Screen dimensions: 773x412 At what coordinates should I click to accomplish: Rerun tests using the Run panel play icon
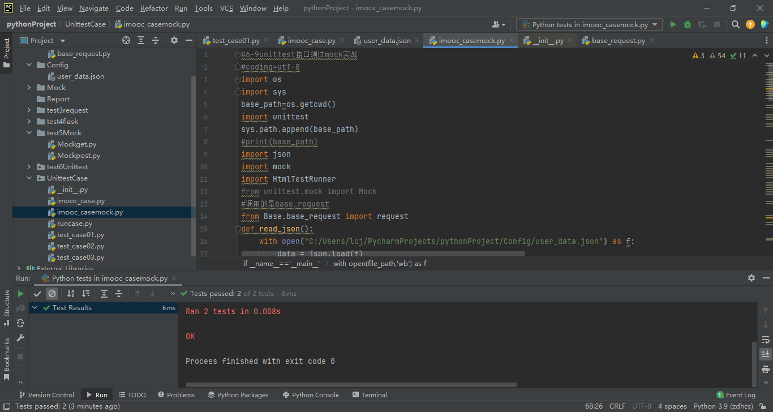[20, 294]
